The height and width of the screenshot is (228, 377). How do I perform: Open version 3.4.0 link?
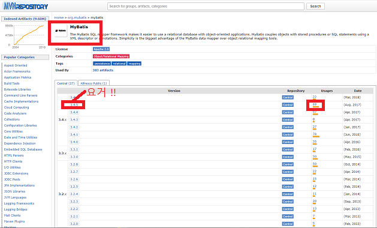tap(74, 142)
